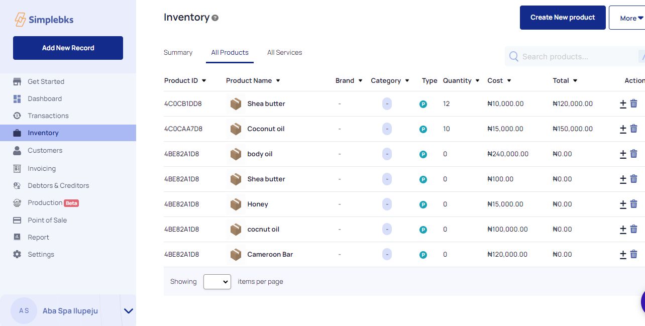This screenshot has width=645, height=326.
Task: Switch to the All Services tab
Action: tap(284, 52)
